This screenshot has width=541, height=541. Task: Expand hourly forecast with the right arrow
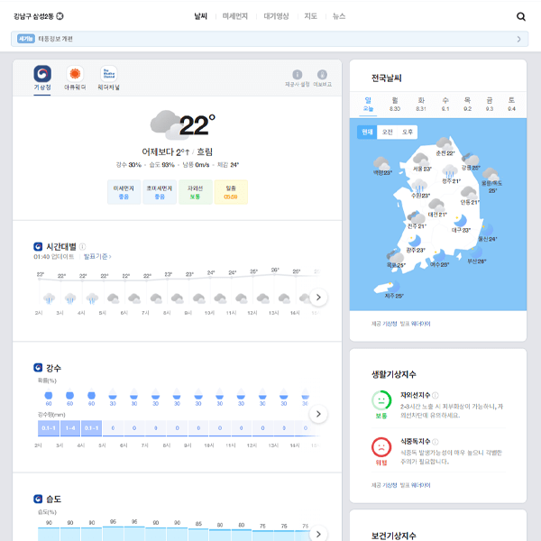(x=319, y=298)
